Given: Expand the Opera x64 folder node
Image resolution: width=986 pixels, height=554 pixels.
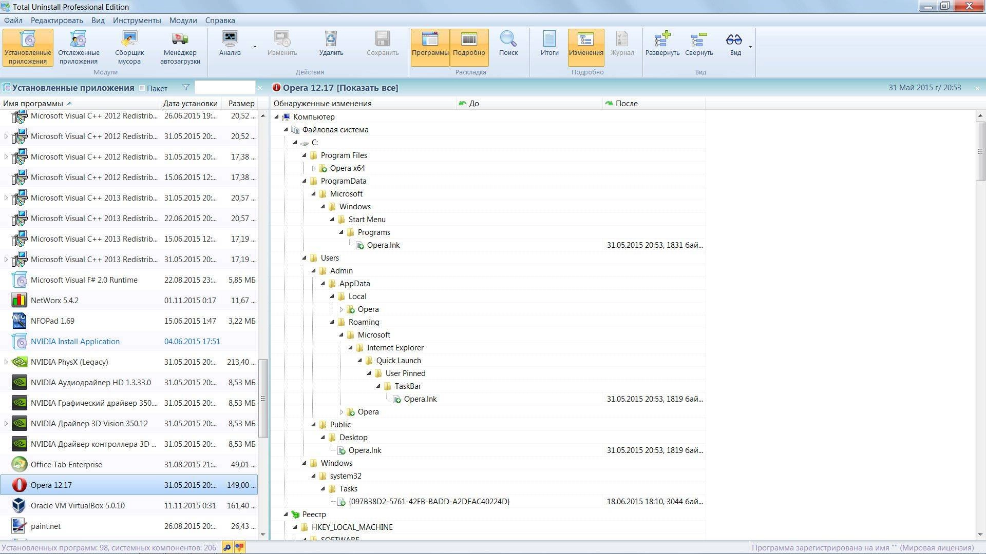Looking at the screenshot, I should tap(313, 168).
